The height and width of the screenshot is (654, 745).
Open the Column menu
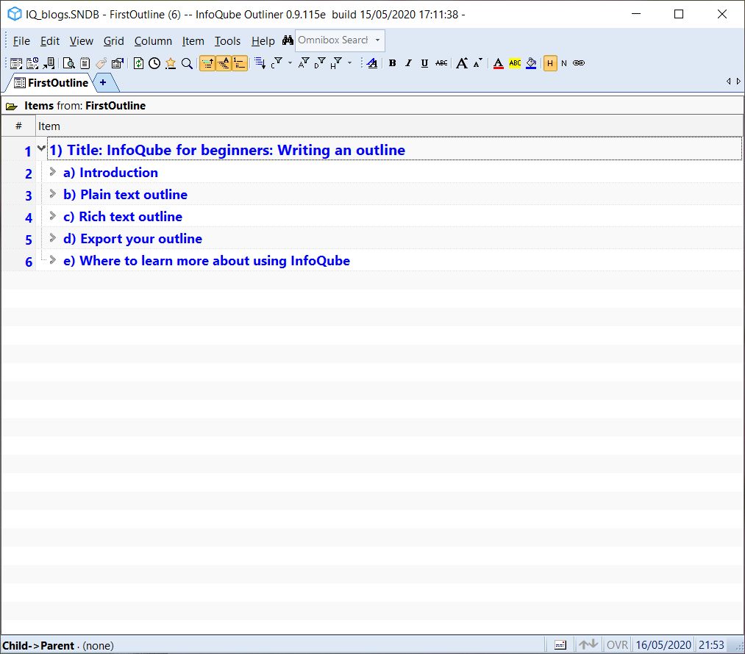[x=153, y=41]
